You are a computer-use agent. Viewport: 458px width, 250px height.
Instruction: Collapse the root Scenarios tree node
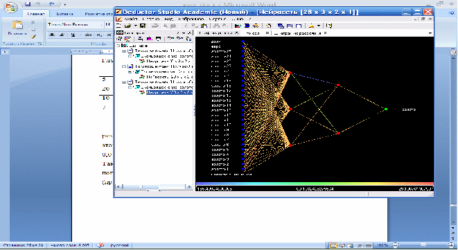point(118,46)
